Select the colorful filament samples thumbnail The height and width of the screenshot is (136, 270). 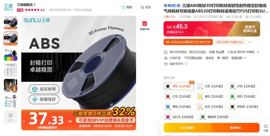[11, 55]
